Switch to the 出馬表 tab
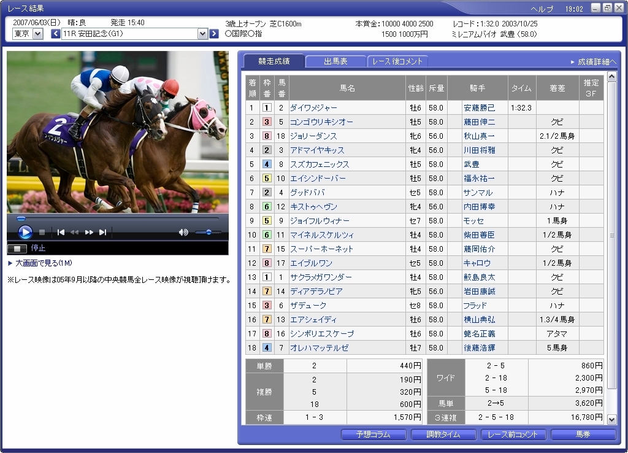 pyautogui.click(x=335, y=61)
